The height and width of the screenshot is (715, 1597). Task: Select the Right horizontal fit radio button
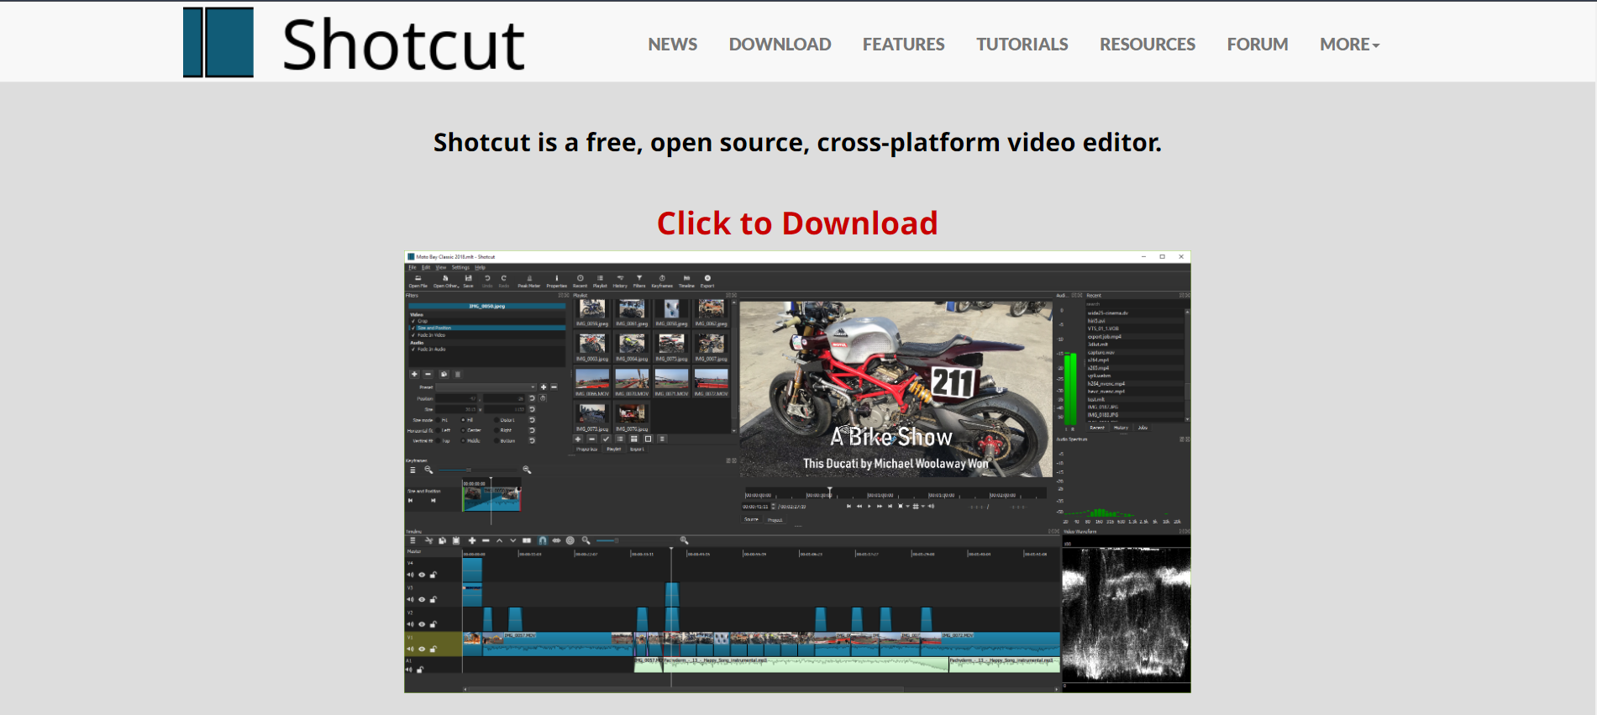[496, 430]
